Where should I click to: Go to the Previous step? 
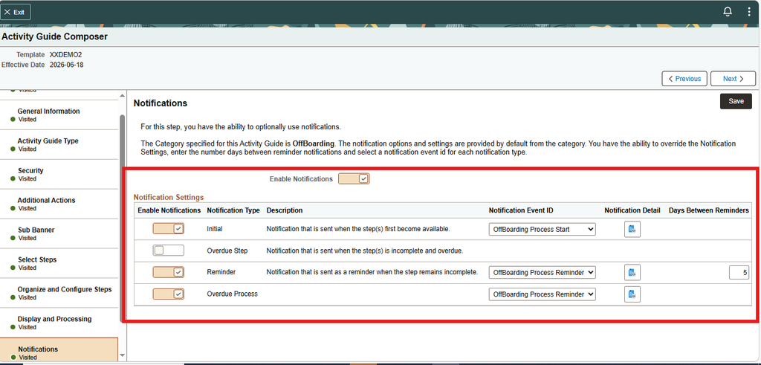pos(684,79)
